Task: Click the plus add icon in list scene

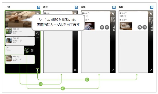Action: point(37,70)
